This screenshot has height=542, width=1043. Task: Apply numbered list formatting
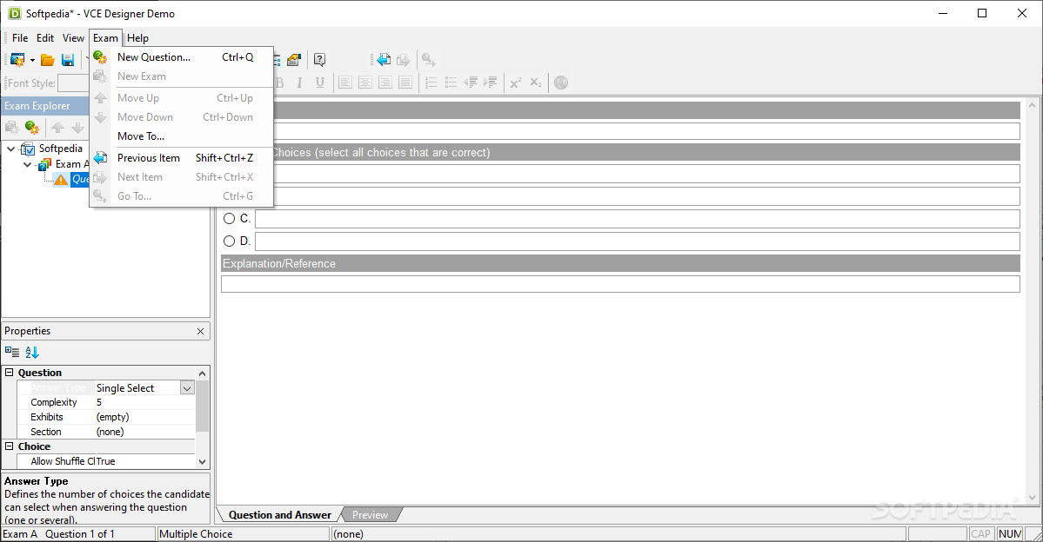coord(431,83)
